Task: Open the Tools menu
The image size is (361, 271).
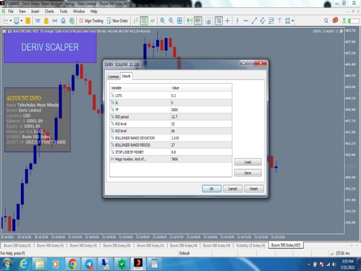Action: click(x=63, y=11)
